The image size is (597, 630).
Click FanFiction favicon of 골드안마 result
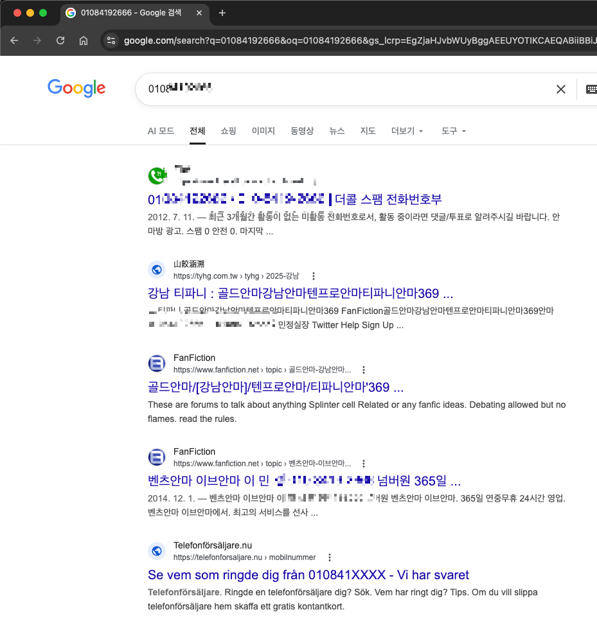point(157,363)
